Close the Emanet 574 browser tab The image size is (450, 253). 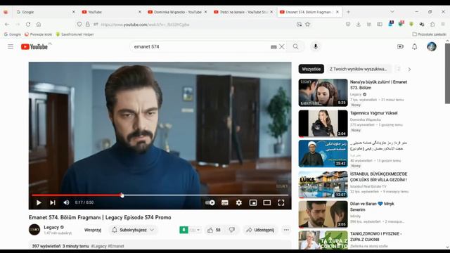[337, 12]
